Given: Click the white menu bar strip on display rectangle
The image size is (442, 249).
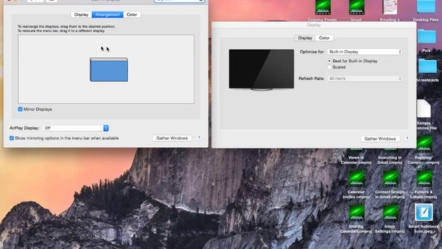Looking at the screenshot, I should [109, 59].
